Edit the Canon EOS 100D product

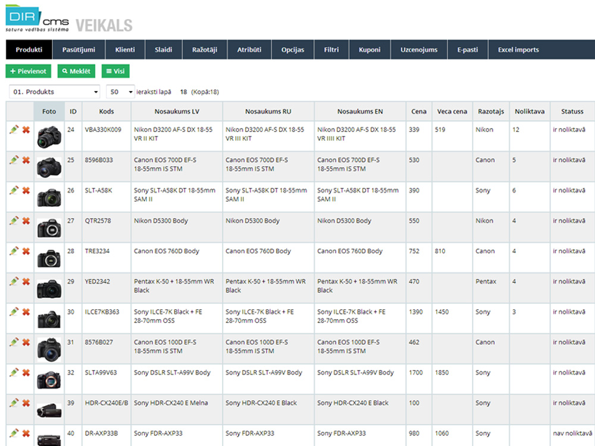[x=14, y=342]
